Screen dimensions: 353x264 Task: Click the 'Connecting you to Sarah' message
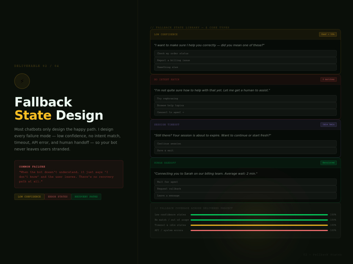206,174
